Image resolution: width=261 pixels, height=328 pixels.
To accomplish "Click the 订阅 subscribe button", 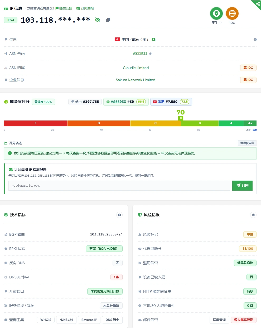I will (x=242, y=185).
